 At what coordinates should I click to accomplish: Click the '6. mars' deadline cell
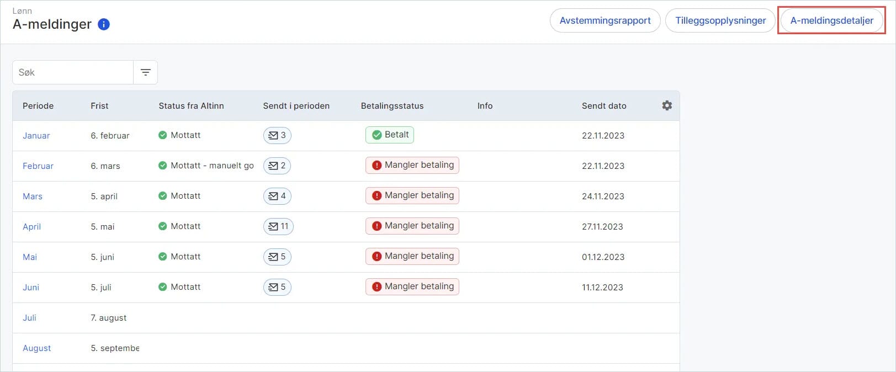[x=105, y=166]
